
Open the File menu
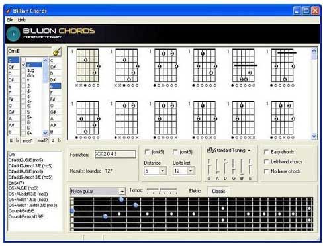coord(10,20)
